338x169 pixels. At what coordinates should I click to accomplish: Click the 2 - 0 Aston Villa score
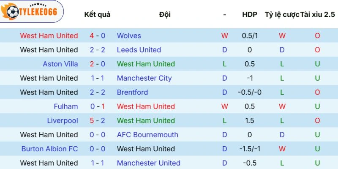click(98, 64)
